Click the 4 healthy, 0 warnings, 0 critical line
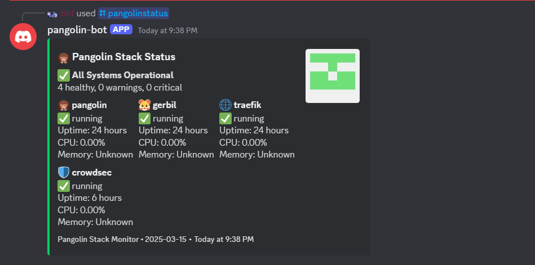 point(120,88)
